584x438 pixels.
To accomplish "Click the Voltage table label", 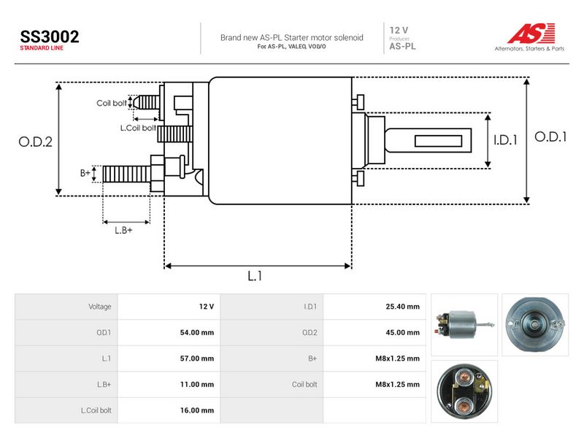I will pyautogui.click(x=99, y=307).
